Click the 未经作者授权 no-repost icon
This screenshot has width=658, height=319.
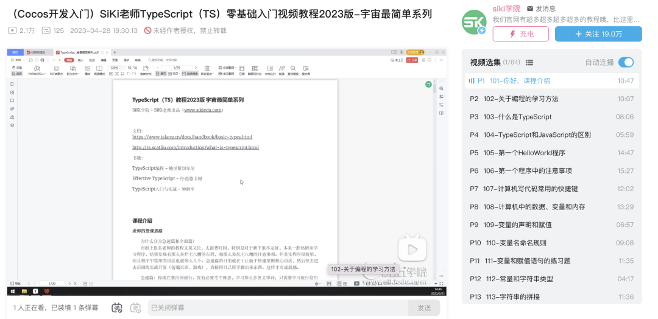click(147, 30)
